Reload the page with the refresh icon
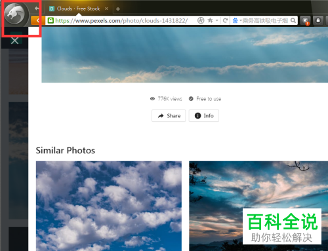Image resolution: width=328 pixels, height=251 pixels. click(x=225, y=20)
